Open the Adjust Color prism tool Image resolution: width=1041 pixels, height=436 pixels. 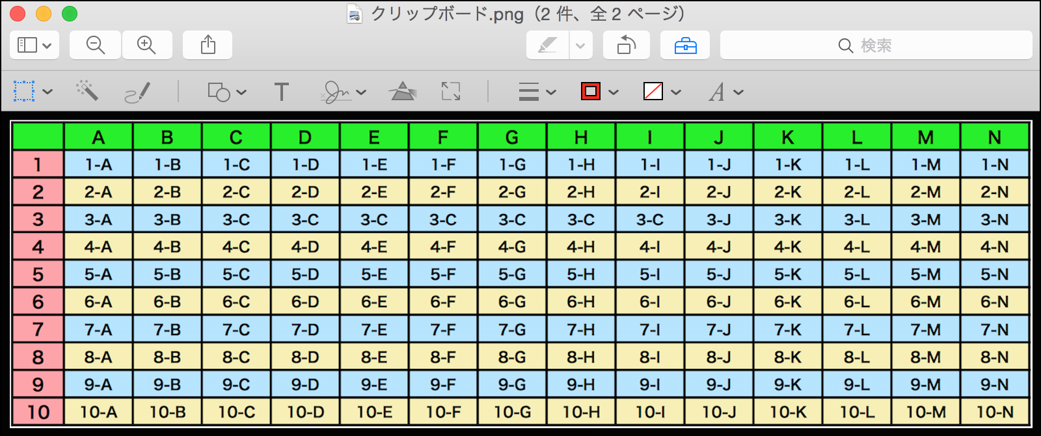[403, 92]
